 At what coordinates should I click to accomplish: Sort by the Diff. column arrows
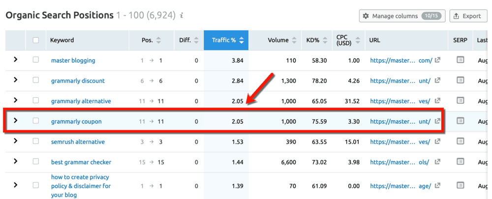tap(196, 40)
